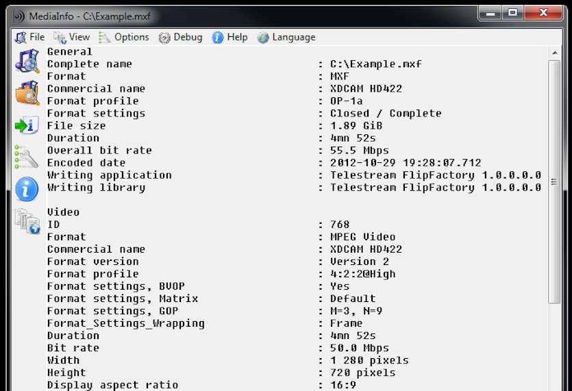Open the Options menu
The width and height of the screenshot is (572, 391).
pos(124,37)
